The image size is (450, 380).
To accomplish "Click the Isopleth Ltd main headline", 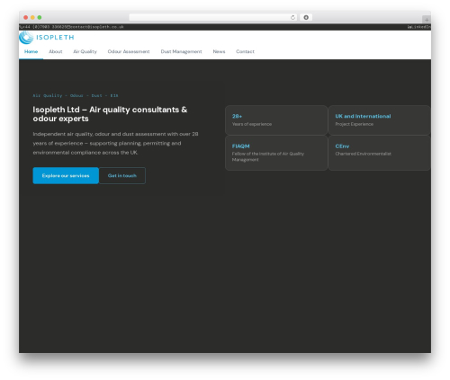I will 110,114.
